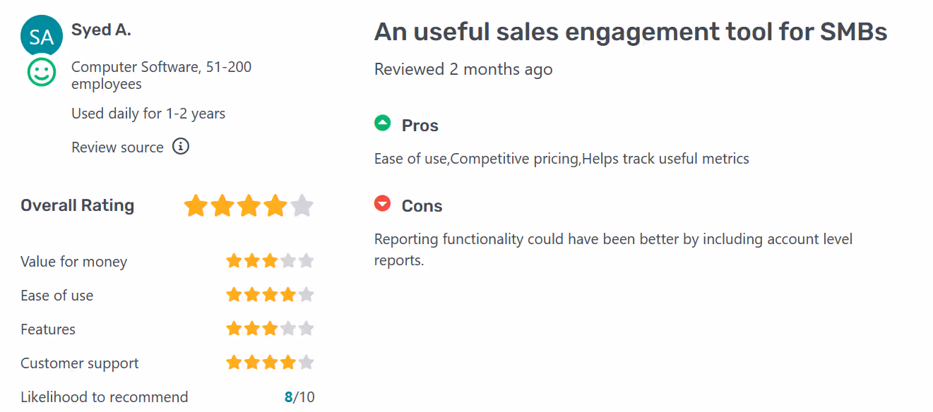This screenshot has width=933, height=412.
Task: Click the Overall Rating star slider
Action: click(248, 205)
